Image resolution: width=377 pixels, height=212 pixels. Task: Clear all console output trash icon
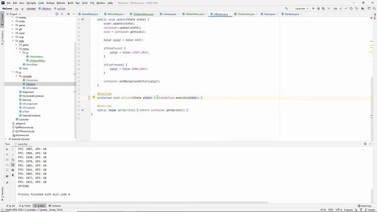point(13,175)
